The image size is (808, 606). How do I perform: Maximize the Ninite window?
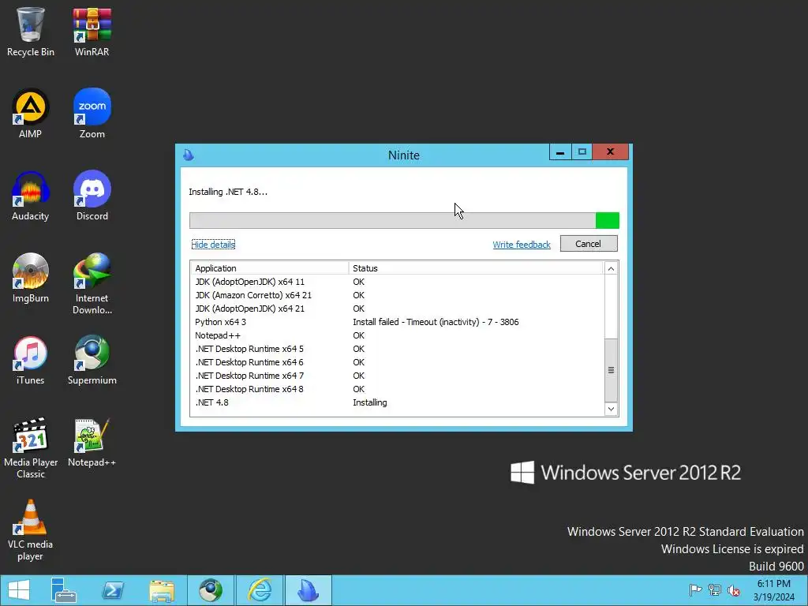click(x=582, y=152)
